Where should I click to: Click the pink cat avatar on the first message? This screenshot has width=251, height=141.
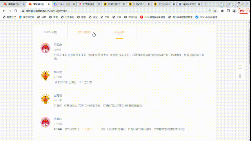point(45,48)
